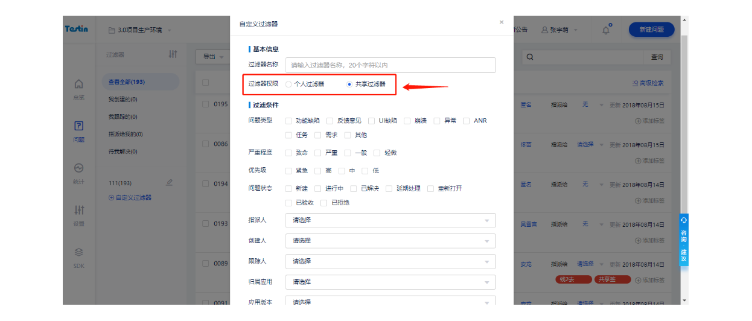Check the 功能缺陷 checkbox
This screenshot has width=752, height=321.
tap(288, 121)
